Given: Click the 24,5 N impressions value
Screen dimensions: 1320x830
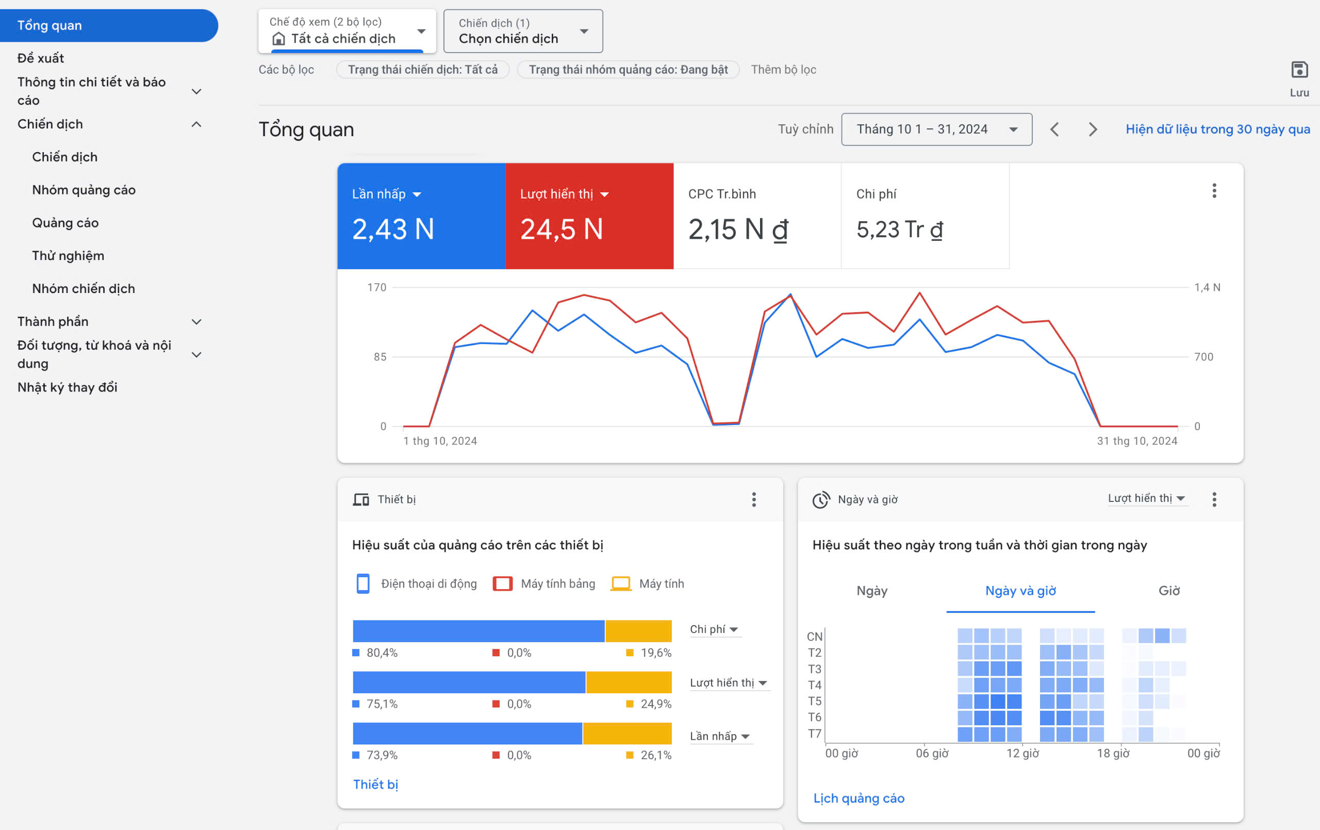Looking at the screenshot, I should (562, 230).
